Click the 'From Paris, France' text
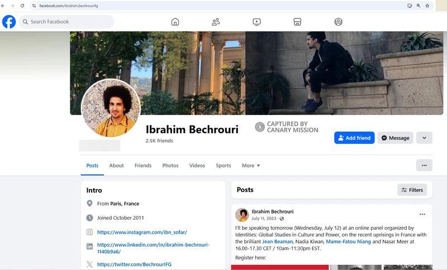The image size is (447, 270). pyautogui.click(x=118, y=204)
